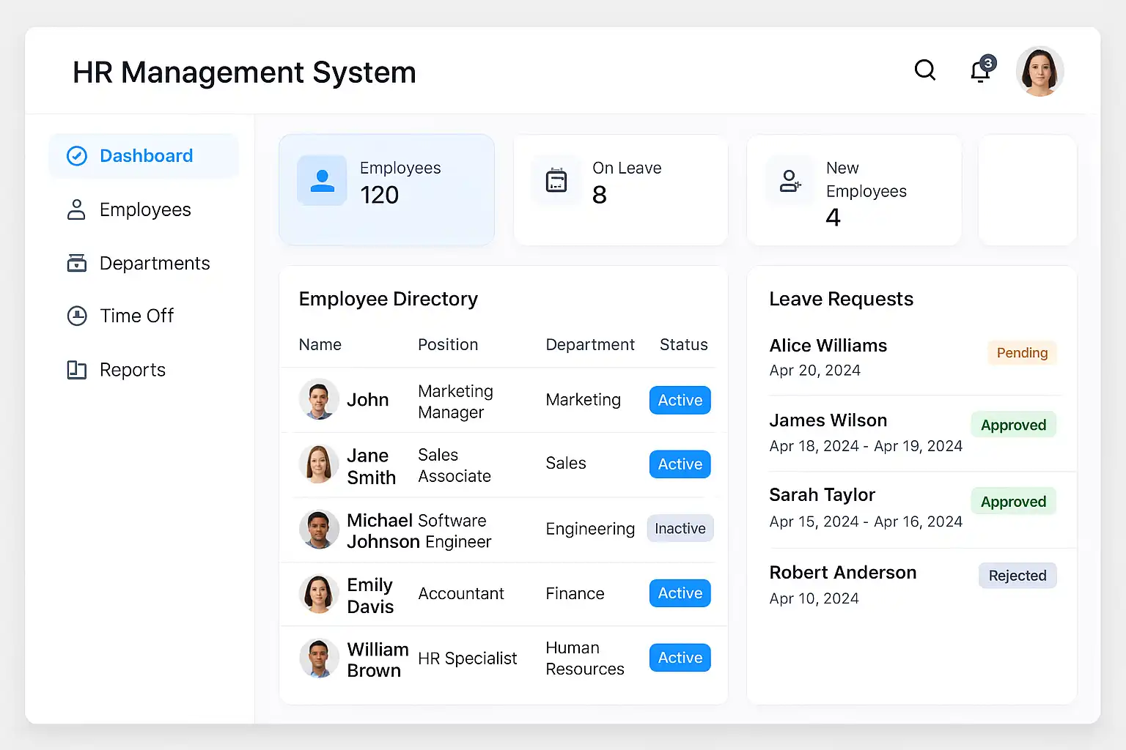Click James Wilson's Approved badge

pyautogui.click(x=1013, y=426)
